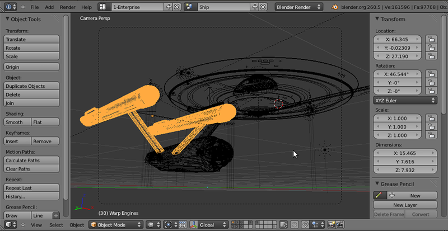Click the Repeat Last button

31,188
